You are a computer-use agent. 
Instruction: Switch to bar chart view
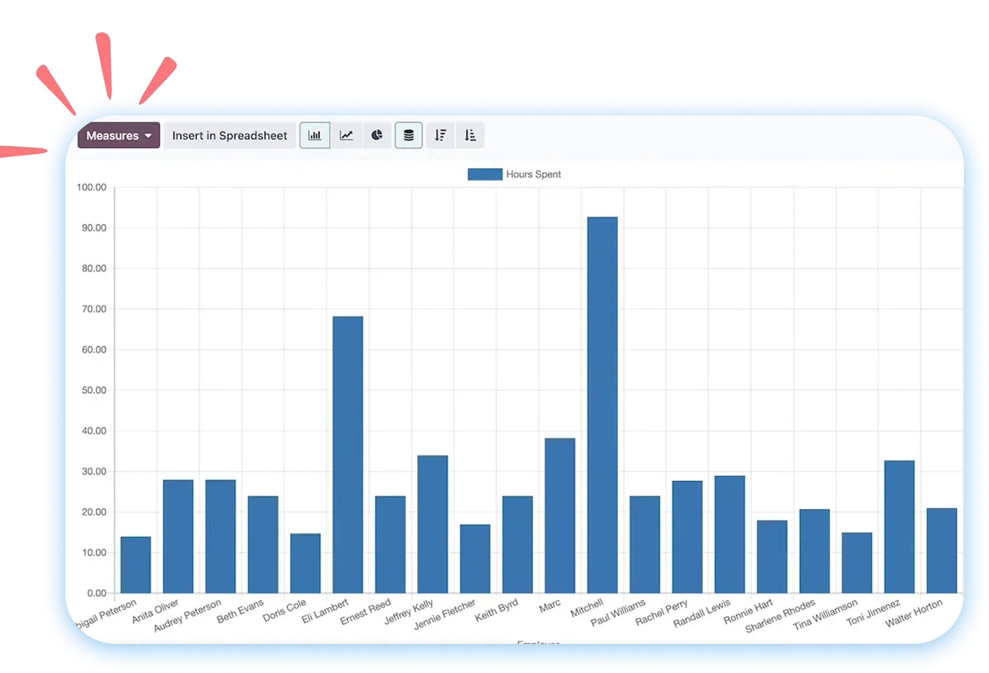coord(315,135)
